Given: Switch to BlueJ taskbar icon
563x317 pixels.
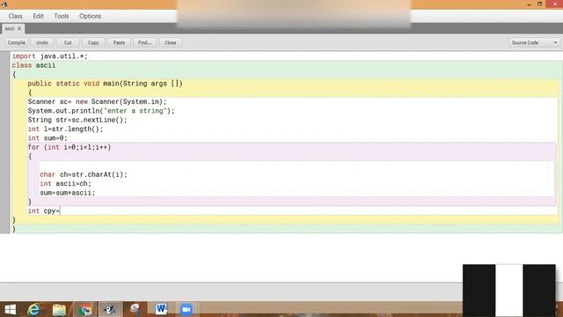Looking at the screenshot, I should point(109,309).
